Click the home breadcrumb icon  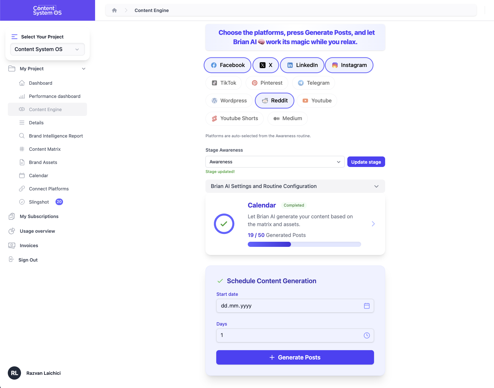(x=114, y=11)
